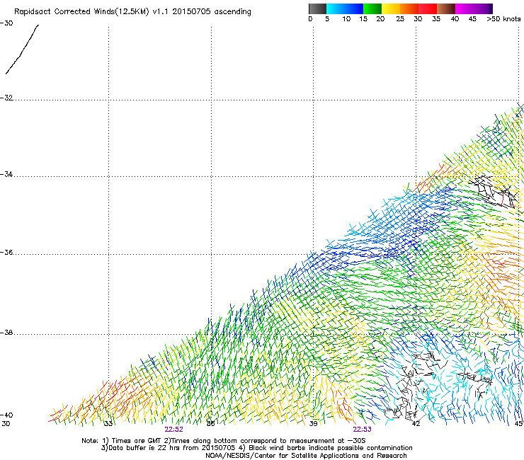Screen dimensions: 524x460
Task: Select the orange 25-30 knots legend segment
Action: click(409, 8)
